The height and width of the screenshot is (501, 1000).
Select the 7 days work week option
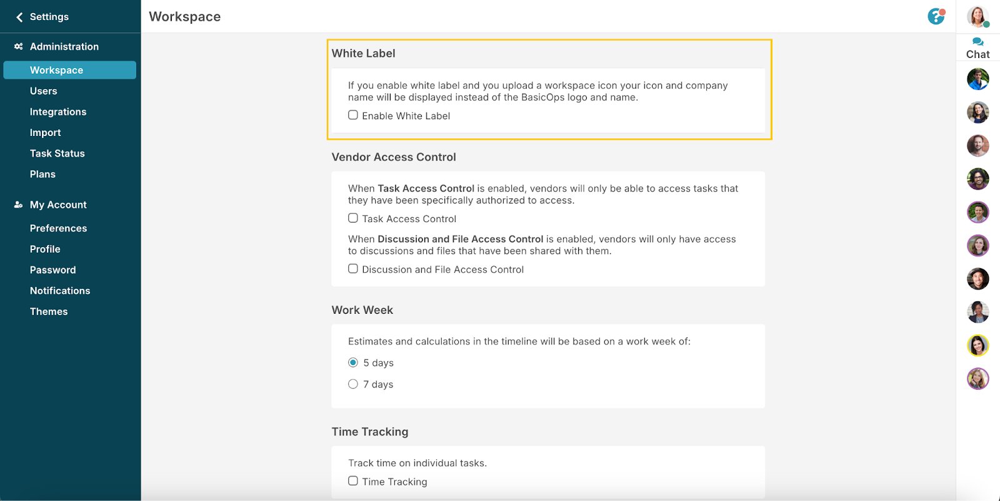pos(353,384)
